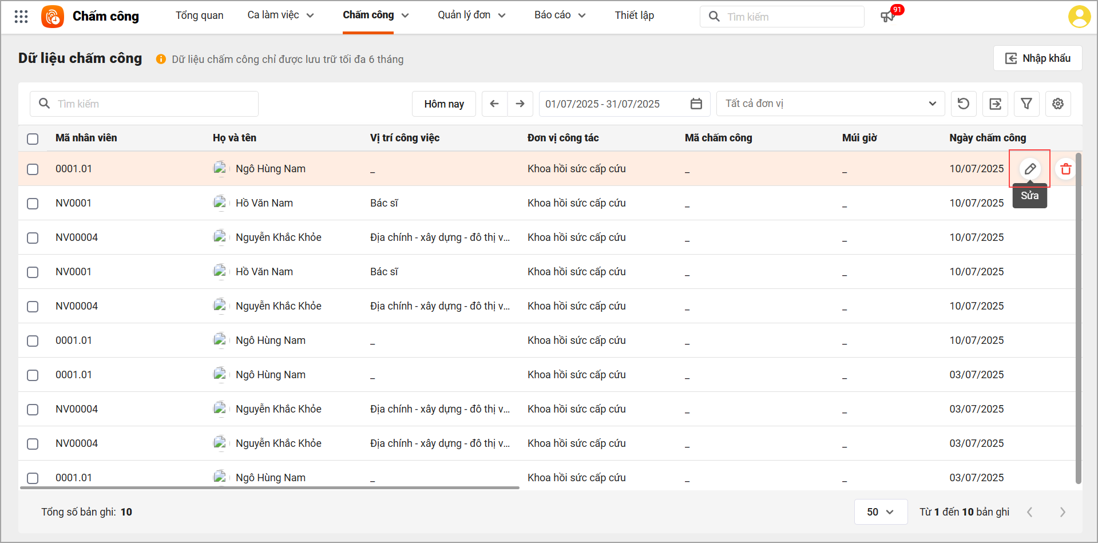Open the Tổng quan tab

(199, 15)
